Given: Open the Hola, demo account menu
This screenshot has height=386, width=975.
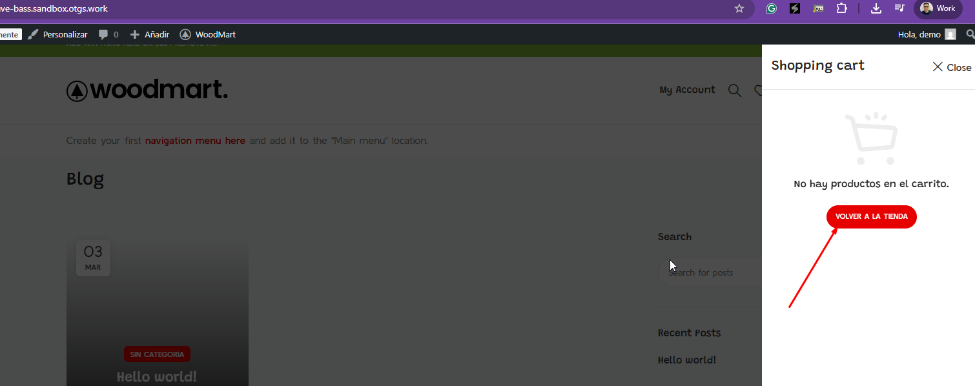Looking at the screenshot, I should tap(927, 34).
